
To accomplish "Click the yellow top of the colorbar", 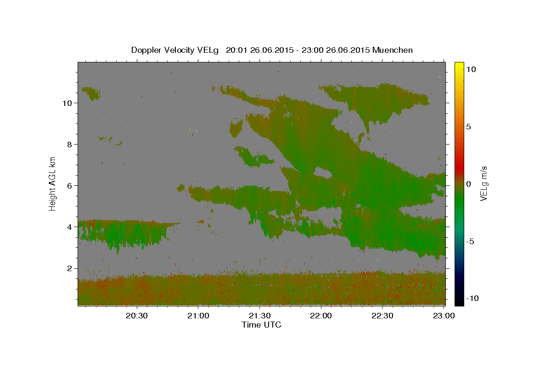I will (x=459, y=65).
